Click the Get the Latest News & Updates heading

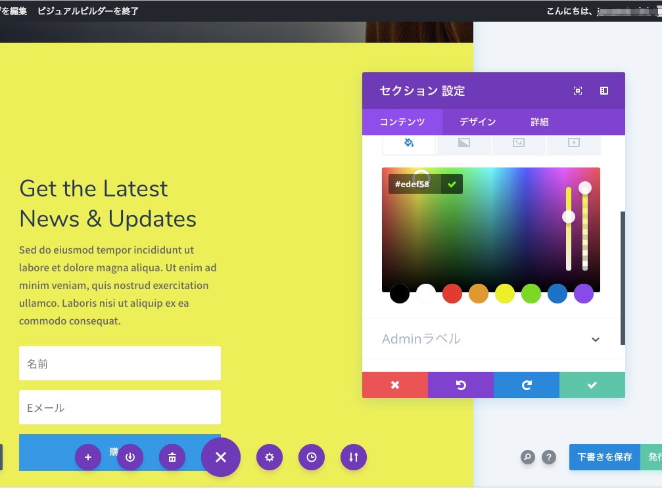pos(108,204)
